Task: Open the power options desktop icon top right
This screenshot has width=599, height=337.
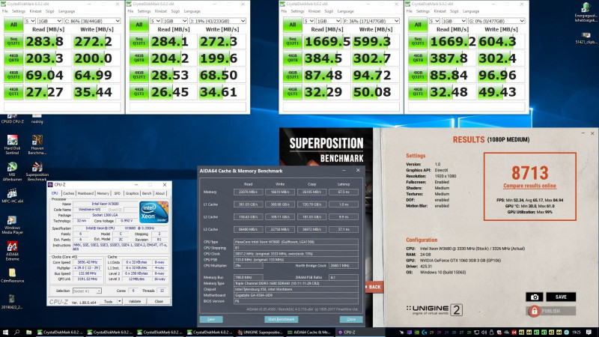Action: [586, 12]
